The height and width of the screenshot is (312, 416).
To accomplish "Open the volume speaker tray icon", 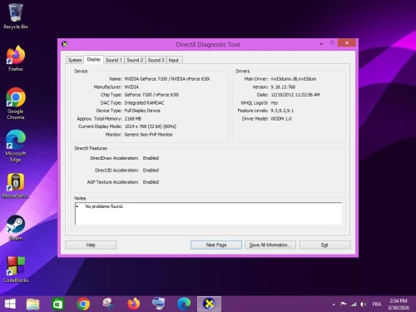I will pos(363,305).
